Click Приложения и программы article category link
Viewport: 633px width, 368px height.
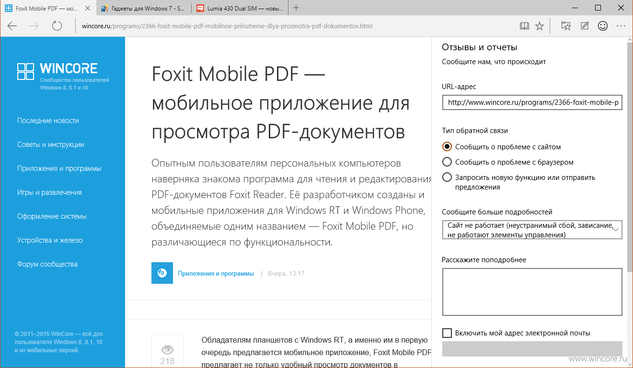216,274
